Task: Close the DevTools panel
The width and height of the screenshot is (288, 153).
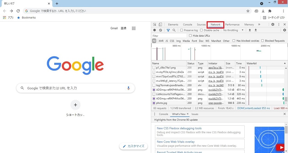Action: coord(284,25)
